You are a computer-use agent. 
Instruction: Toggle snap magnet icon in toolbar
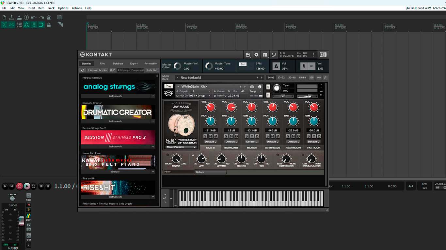[x=41, y=25]
